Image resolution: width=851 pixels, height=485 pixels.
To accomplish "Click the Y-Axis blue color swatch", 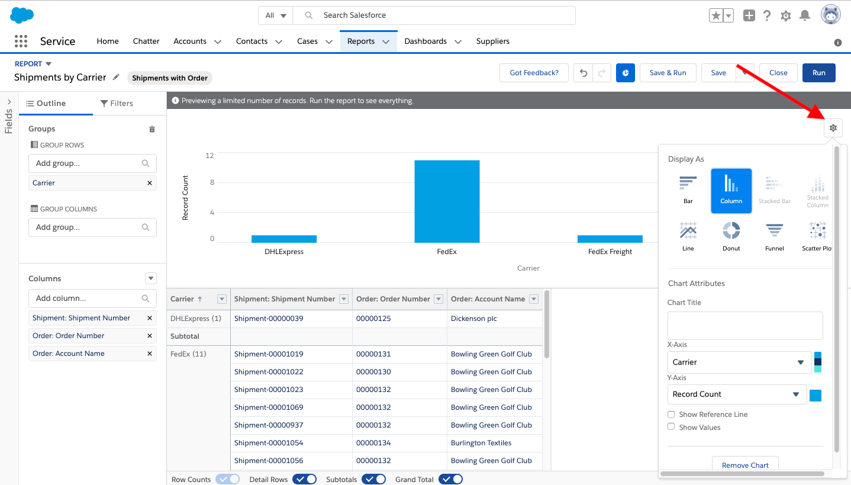I will pos(815,396).
